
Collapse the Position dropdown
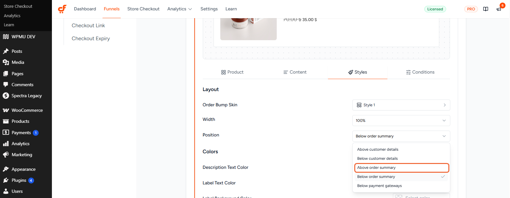click(x=401, y=136)
